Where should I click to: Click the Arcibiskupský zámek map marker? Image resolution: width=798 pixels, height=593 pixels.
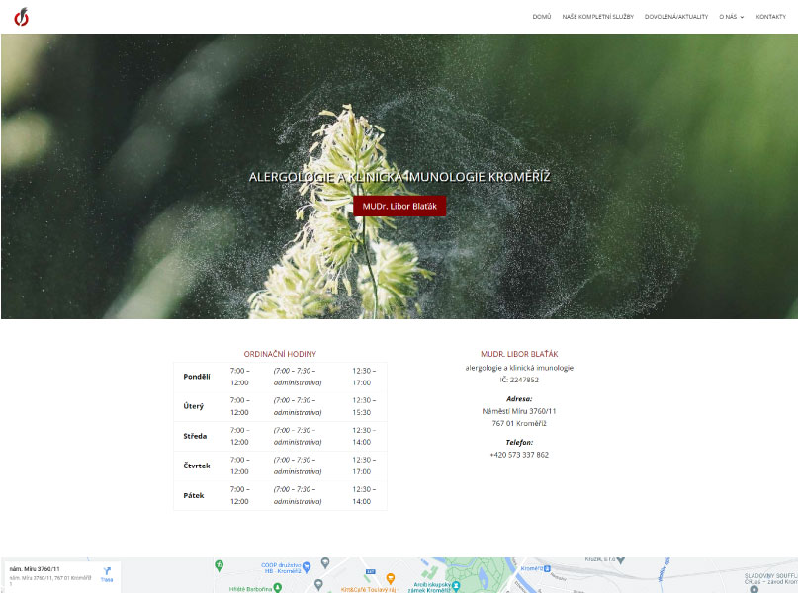[x=456, y=586]
